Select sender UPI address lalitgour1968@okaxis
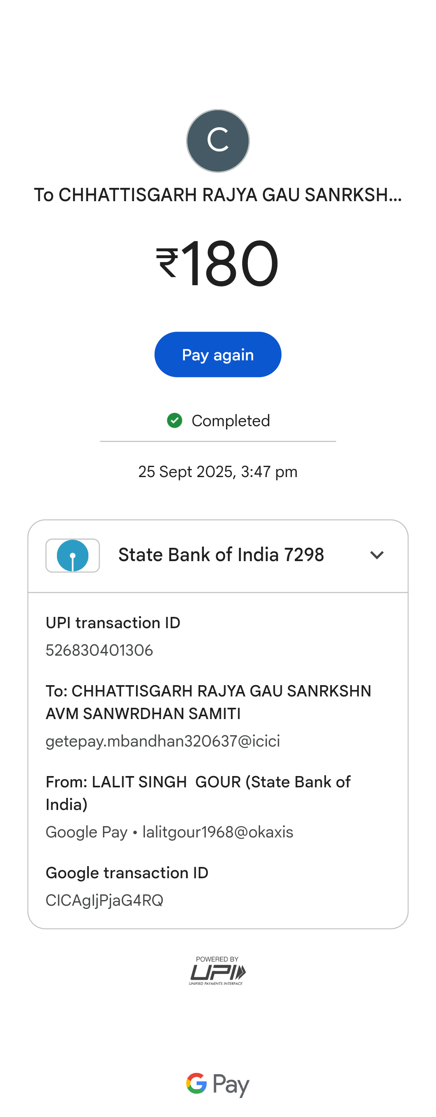436x1117 pixels. tap(218, 832)
